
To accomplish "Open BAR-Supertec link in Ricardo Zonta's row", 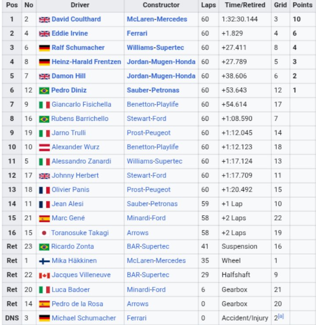I will [148, 246].
